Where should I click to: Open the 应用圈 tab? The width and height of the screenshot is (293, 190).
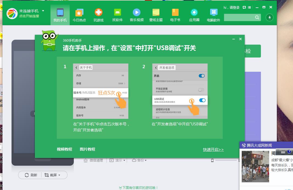click(x=194, y=15)
